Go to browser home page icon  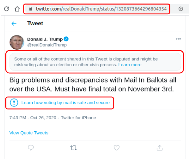17,9
